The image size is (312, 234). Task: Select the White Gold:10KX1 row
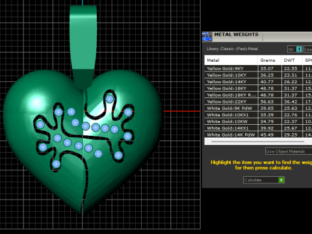258,115
